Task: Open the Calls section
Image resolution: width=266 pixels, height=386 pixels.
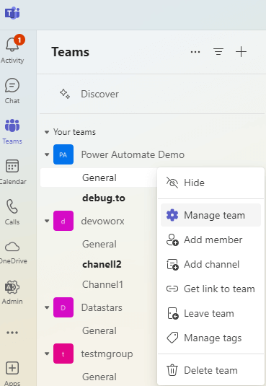Action: click(x=12, y=212)
